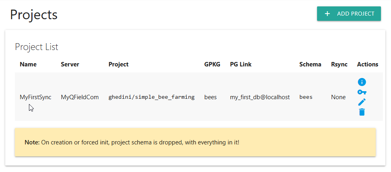Select the MyFirstSync name cell
The image size is (391, 172).
tap(35, 97)
